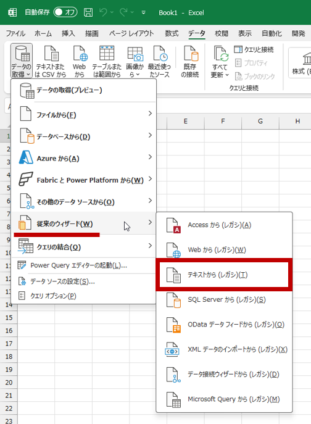Screen dimensions: 311x424
Task: Toggle the 自動保存 switch
Action: [65, 12]
